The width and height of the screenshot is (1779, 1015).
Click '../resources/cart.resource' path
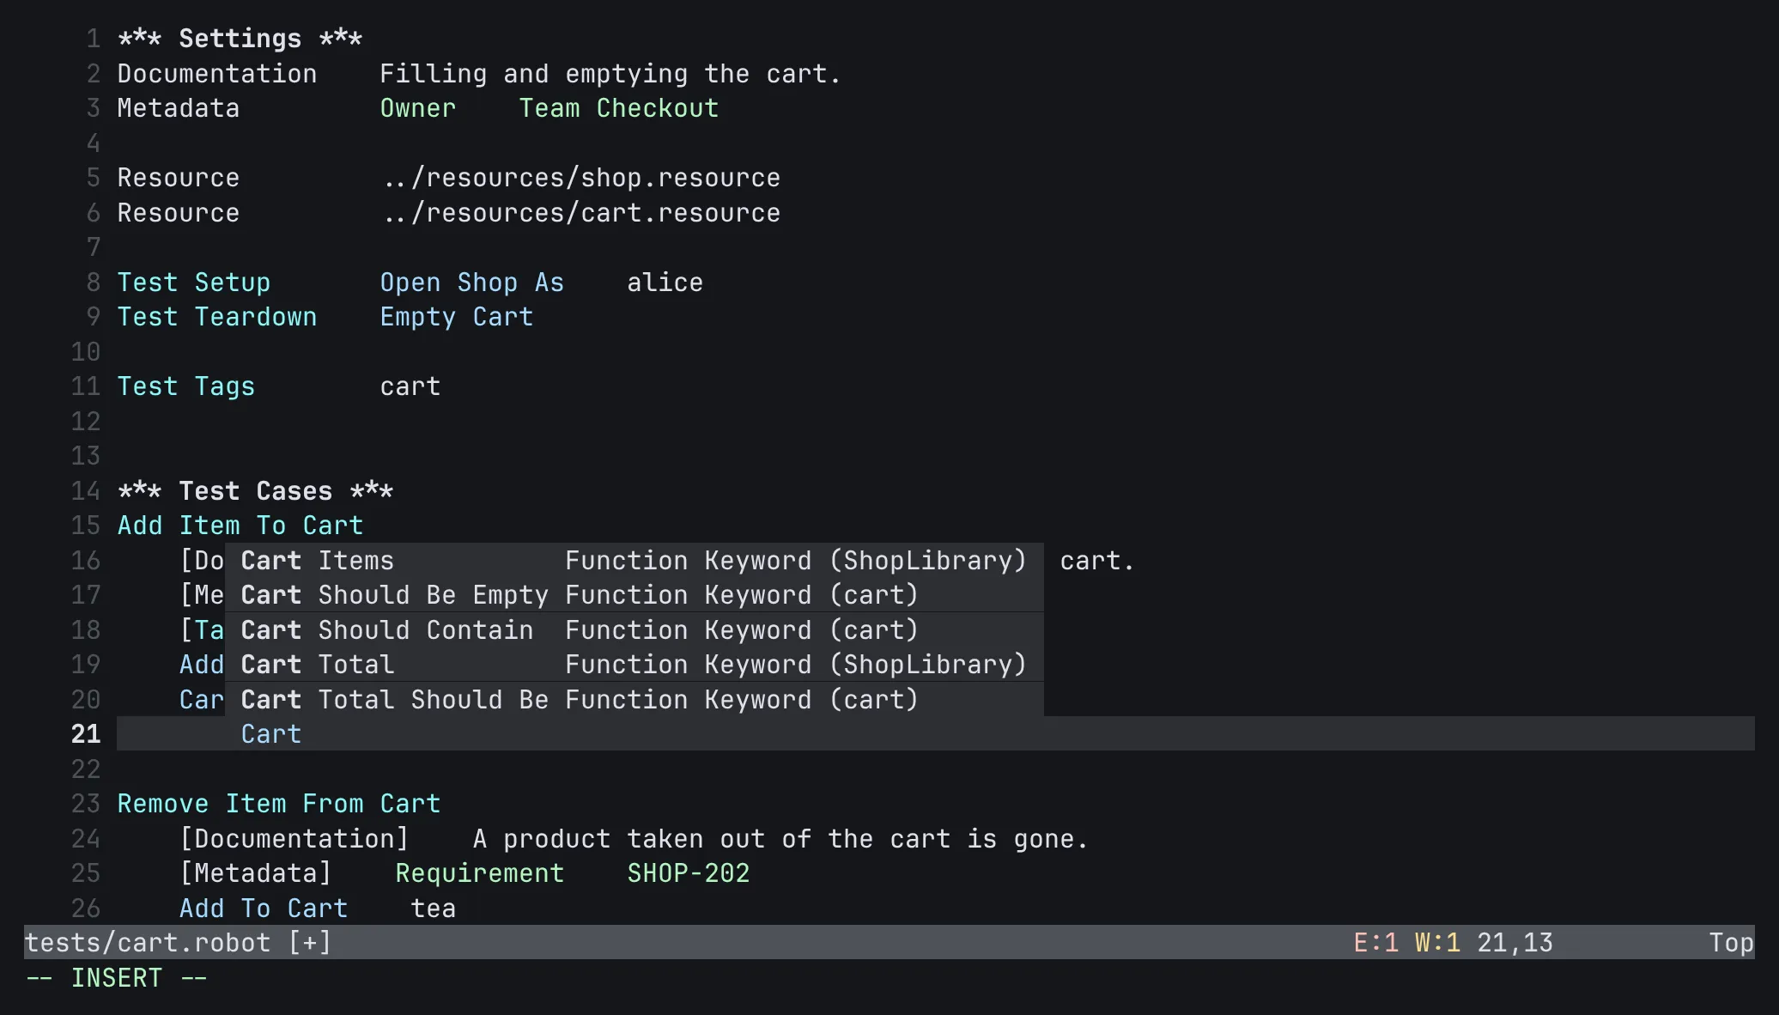581,212
